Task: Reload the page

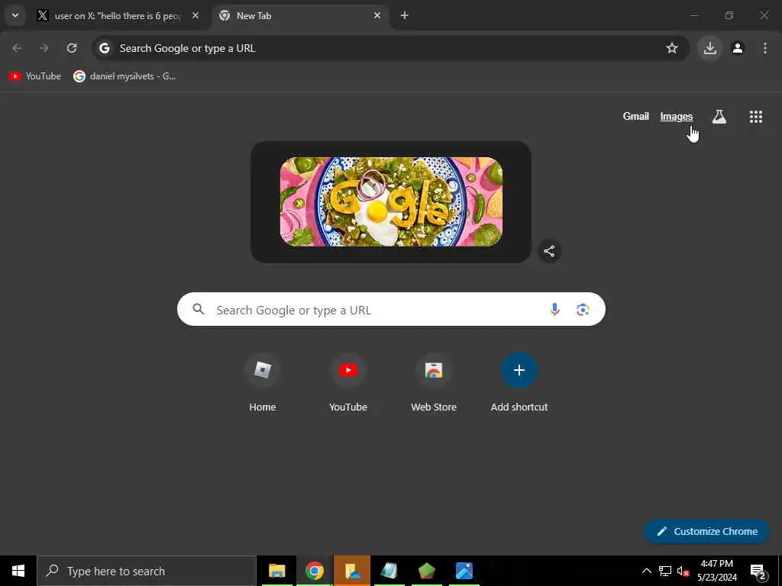Action: [72, 48]
